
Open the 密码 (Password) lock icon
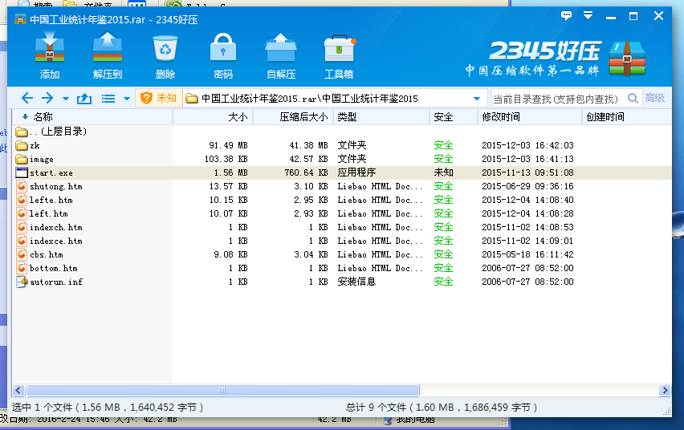click(223, 55)
